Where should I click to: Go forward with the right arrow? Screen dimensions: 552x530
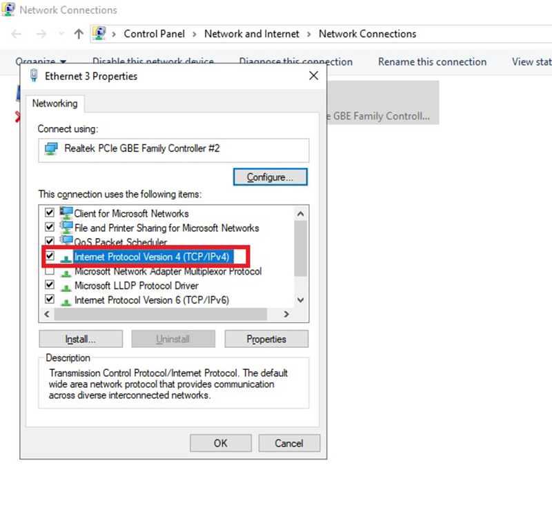pos(41,34)
